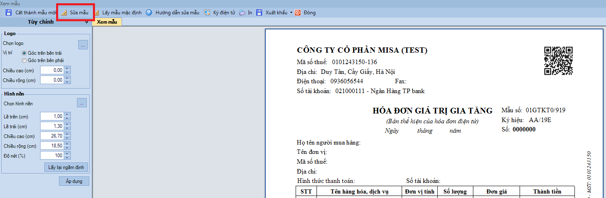Click the 'Lề trái (cm)' input field

click(52, 126)
